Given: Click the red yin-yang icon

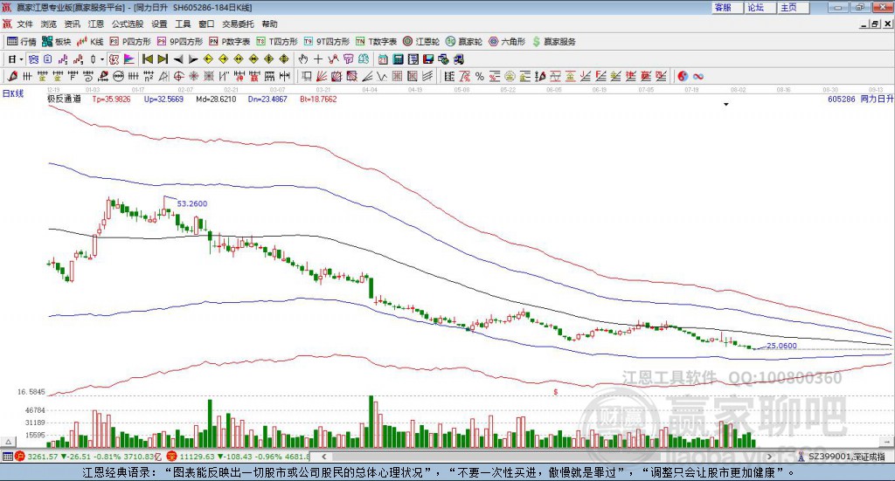Looking at the screenshot, I should click(683, 76).
